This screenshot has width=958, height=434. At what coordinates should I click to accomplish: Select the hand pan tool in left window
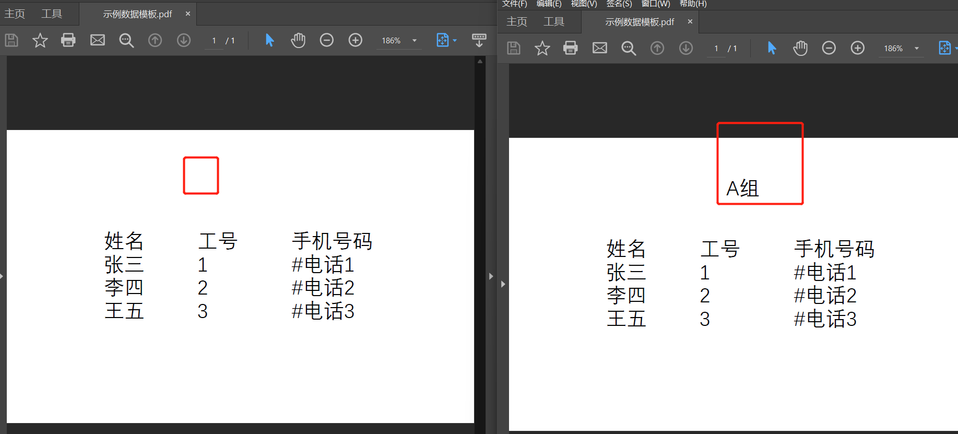(x=298, y=40)
